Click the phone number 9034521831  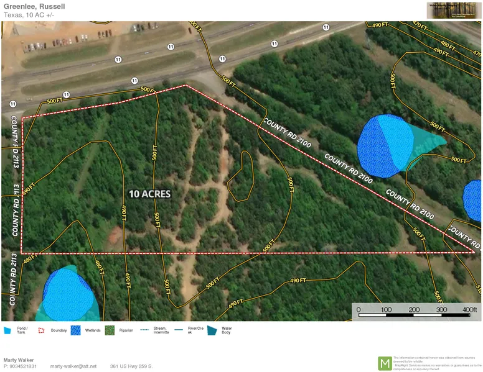point(21,366)
